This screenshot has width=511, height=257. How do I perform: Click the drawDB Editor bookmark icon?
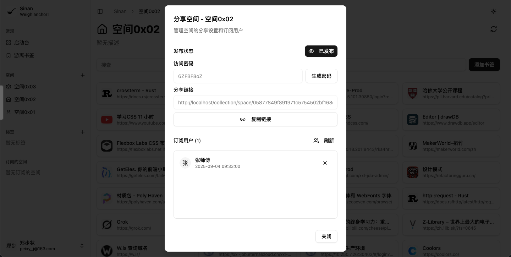click(x=413, y=120)
